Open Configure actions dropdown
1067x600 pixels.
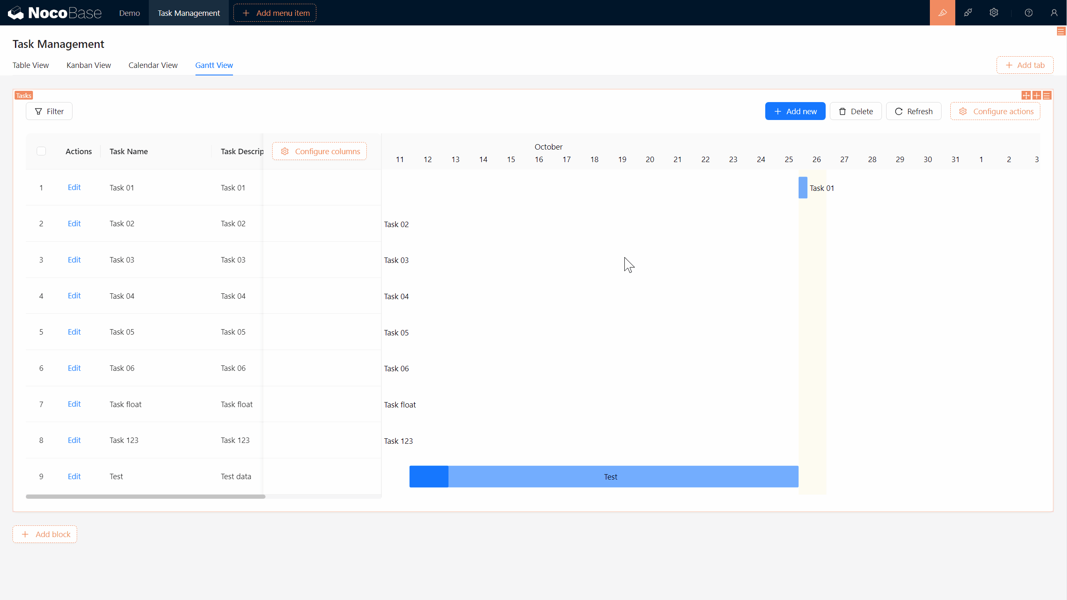[995, 111]
